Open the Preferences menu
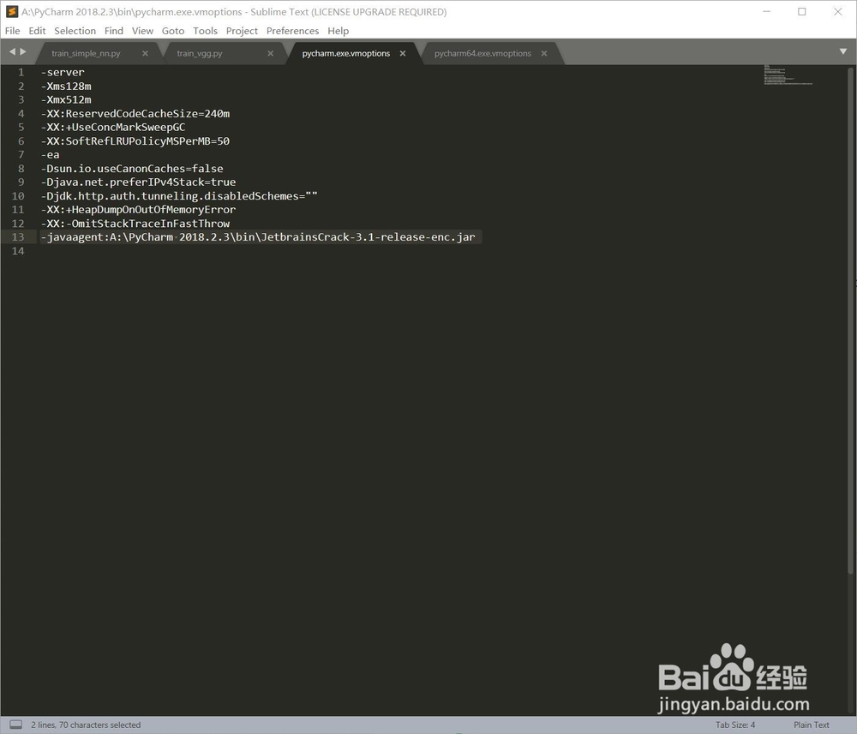This screenshot has height=734, width=857. pyautogui.click(x=292, y=31)
